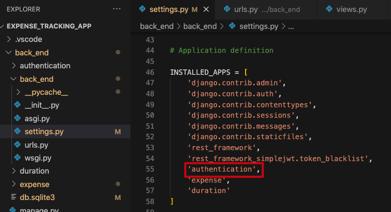Click the Python icon beside __init__.py
The width and height of the screenshot is (391, 212).
[17, 105]
